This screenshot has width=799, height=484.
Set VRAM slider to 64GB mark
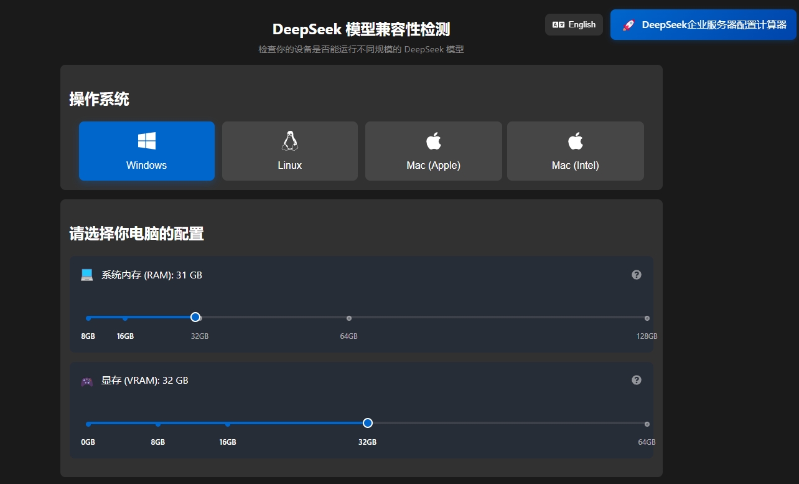pyautogui.click(x=647, y=424)
